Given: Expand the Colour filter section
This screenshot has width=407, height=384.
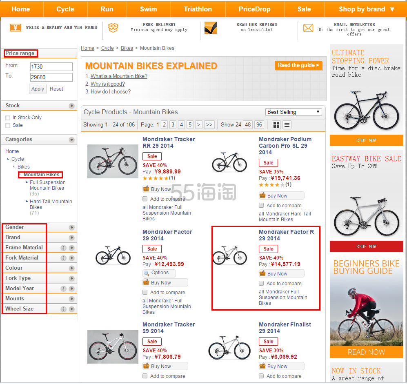Looking at the screenshot, I should pyautogui.click(x=72, y=268).
